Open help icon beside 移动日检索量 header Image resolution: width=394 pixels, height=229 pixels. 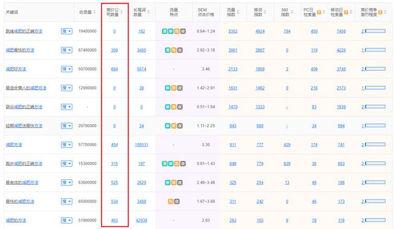(x=346, y=12)
